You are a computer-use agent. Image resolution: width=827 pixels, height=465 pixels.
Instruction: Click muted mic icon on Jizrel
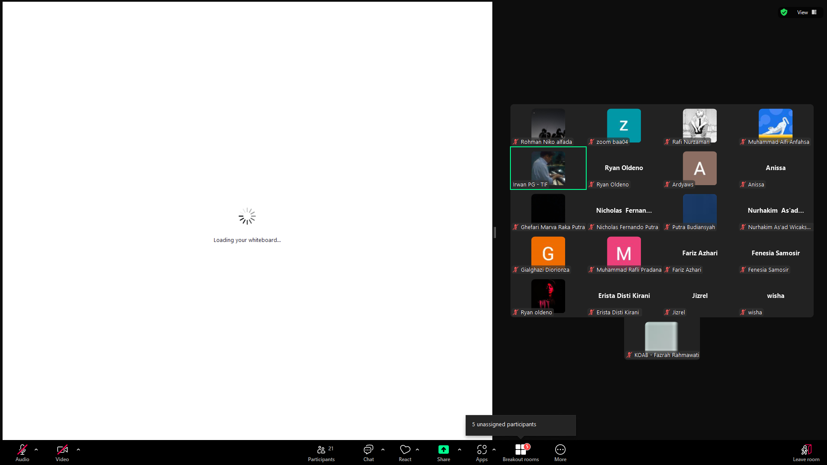pos(667,313)
